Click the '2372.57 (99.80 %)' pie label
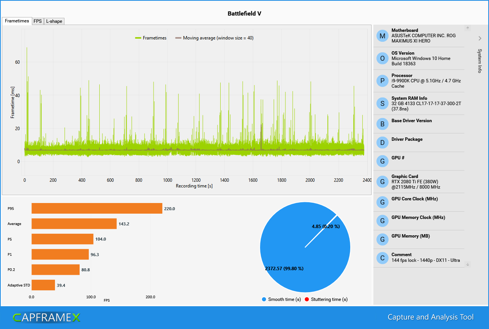The height and width of the screenshot is (329, 489). pyautogui.click(x=284, y=269)
